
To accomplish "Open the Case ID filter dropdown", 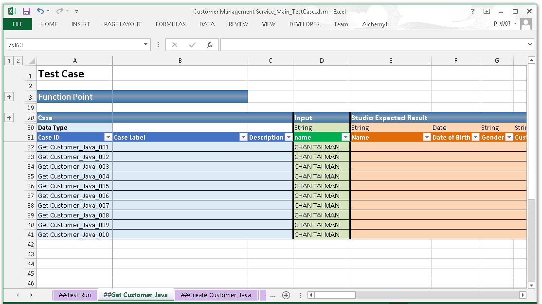I will pos(108,138).
